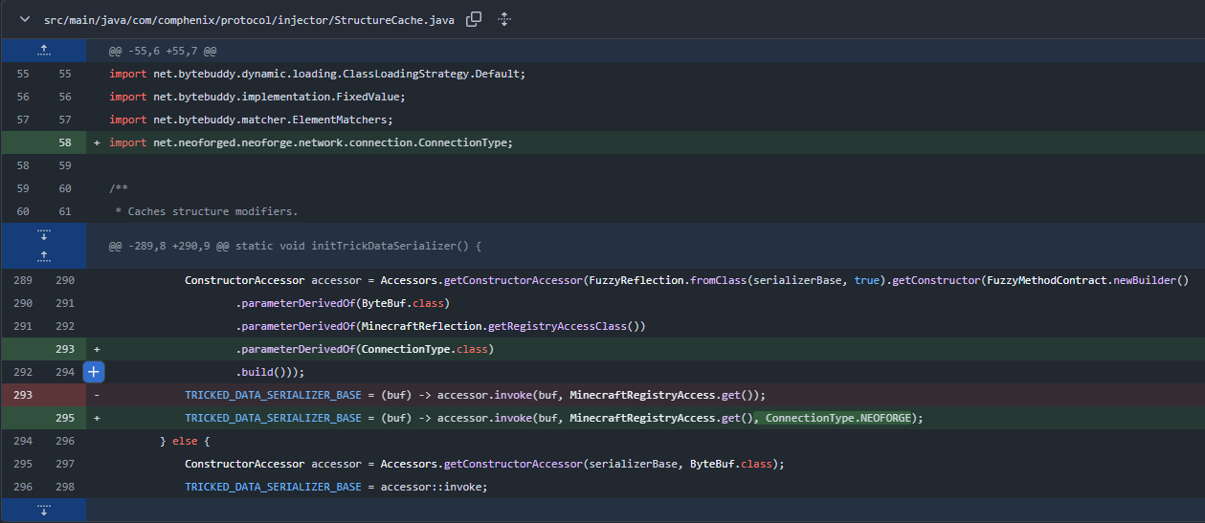Click the '.parameterDerivedOf(ConnectionType.class)' added line
Viewport: 1205px width, 523px height.
click(x=365, y=349)
